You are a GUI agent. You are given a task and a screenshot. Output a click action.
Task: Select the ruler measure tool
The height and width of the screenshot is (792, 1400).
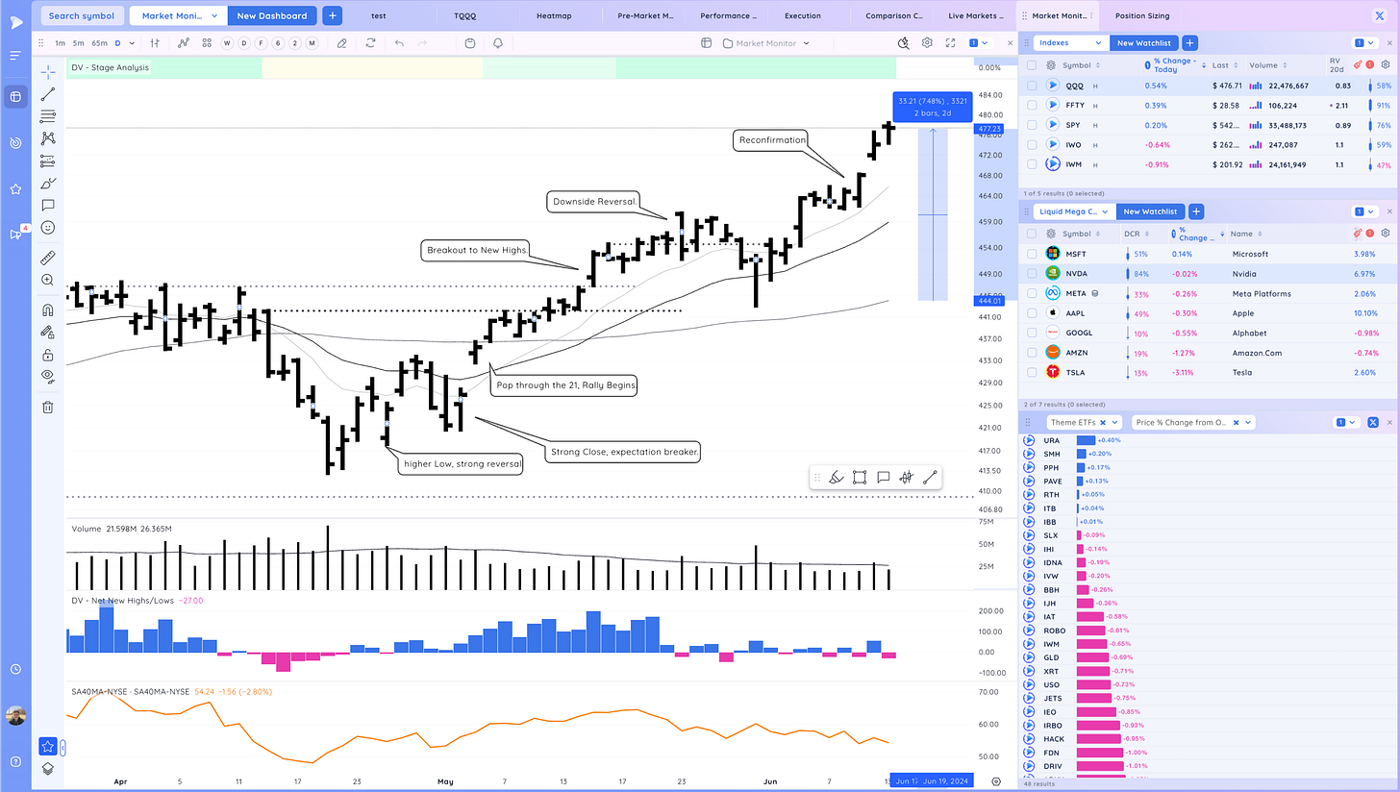click(x=48, y=258)
